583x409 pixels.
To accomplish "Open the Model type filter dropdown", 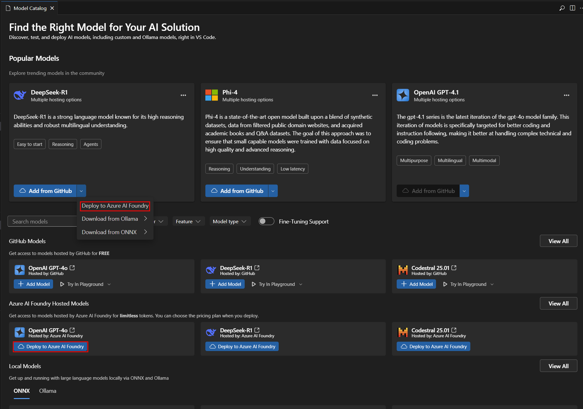I will 230,221.
